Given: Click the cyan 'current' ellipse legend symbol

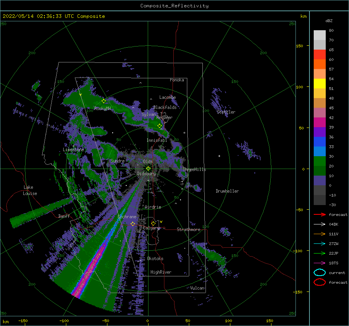Looking at the screenshot, I should (320, 273).
